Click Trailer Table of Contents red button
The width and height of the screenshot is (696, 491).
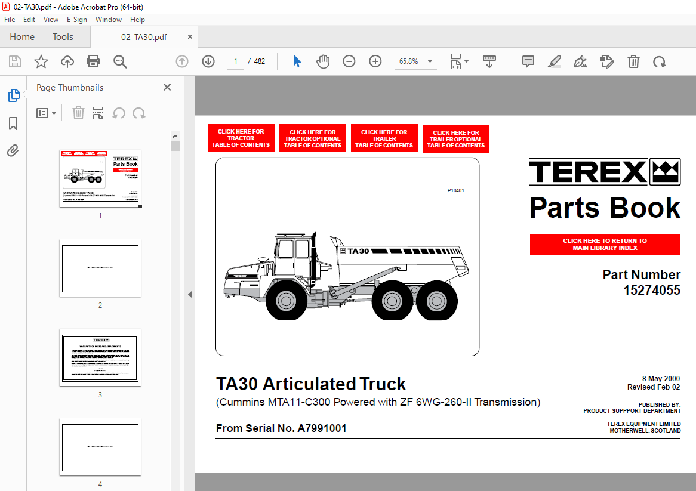(384, 138)
